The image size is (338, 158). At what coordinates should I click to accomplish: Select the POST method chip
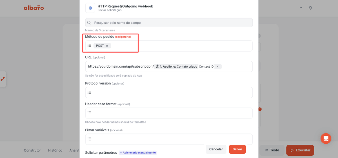coord(102,46)
